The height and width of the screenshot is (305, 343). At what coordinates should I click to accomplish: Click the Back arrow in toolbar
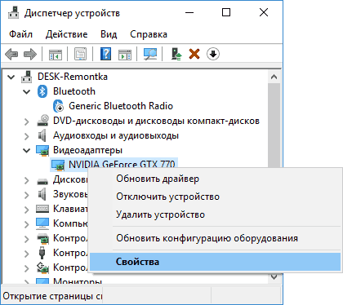(11, 54)
